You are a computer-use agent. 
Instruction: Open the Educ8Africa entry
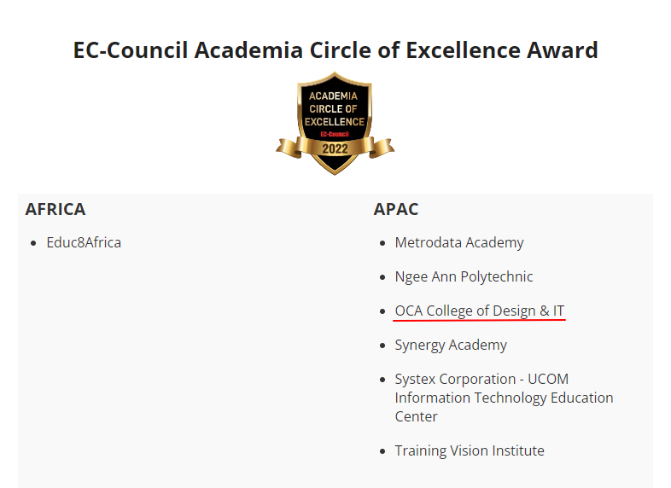point(84,242)
